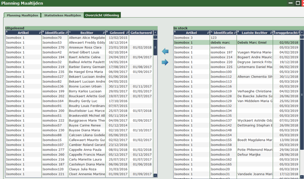Sort by the Teruggebracht column header

coord(284,33)
